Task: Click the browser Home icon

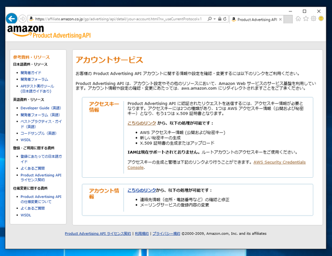Action: 298,19
